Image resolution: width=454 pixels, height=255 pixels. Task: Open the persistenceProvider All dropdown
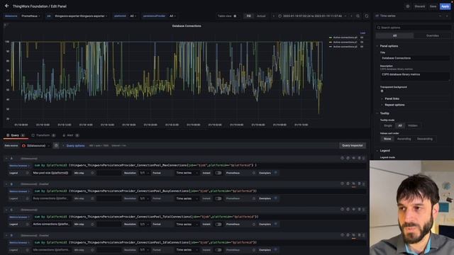click(172, 16)
